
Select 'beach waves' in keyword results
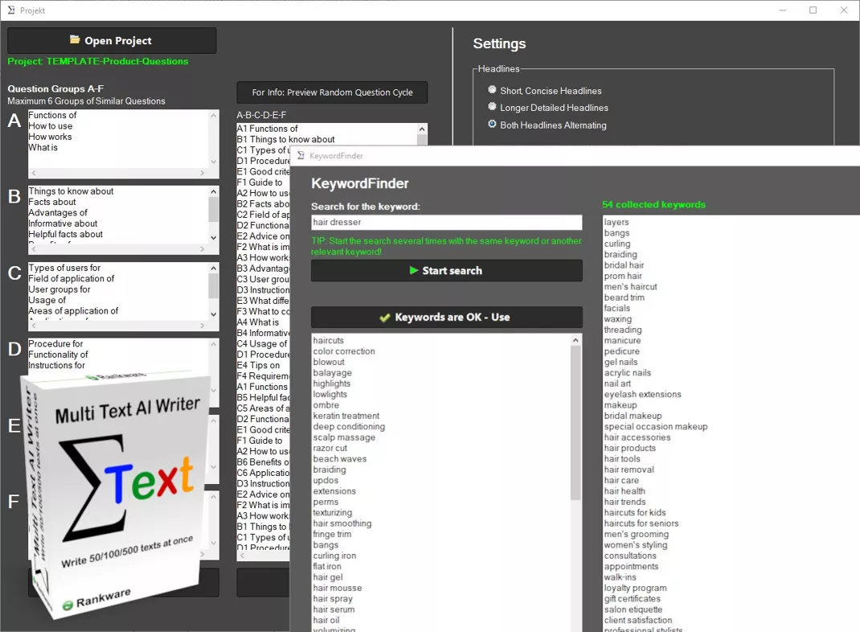coord(340,458)
